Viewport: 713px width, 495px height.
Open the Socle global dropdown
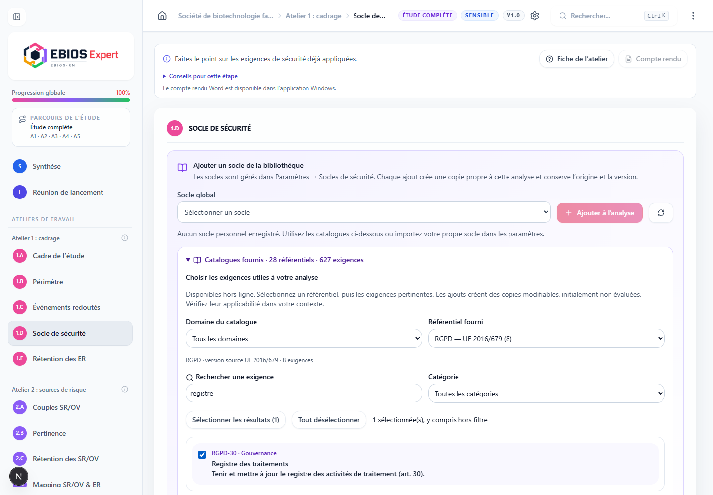click(364, 212)
